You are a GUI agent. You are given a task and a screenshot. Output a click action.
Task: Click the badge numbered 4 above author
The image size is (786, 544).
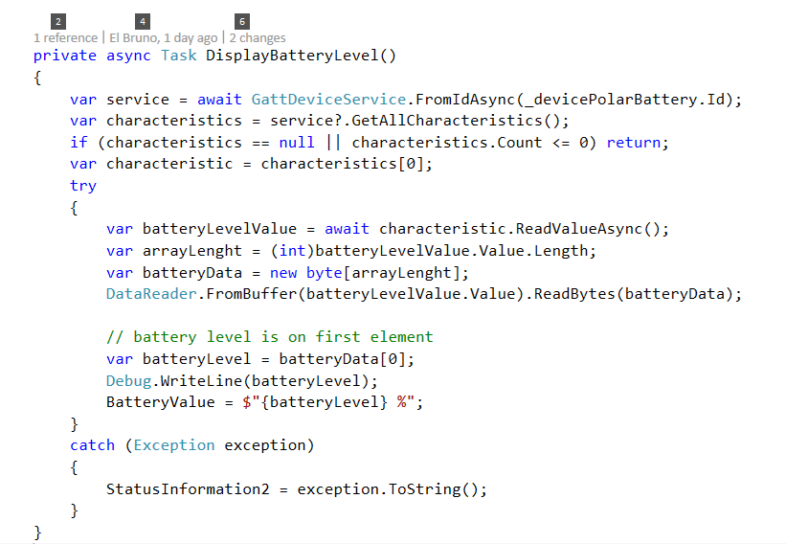click(143, 20)
